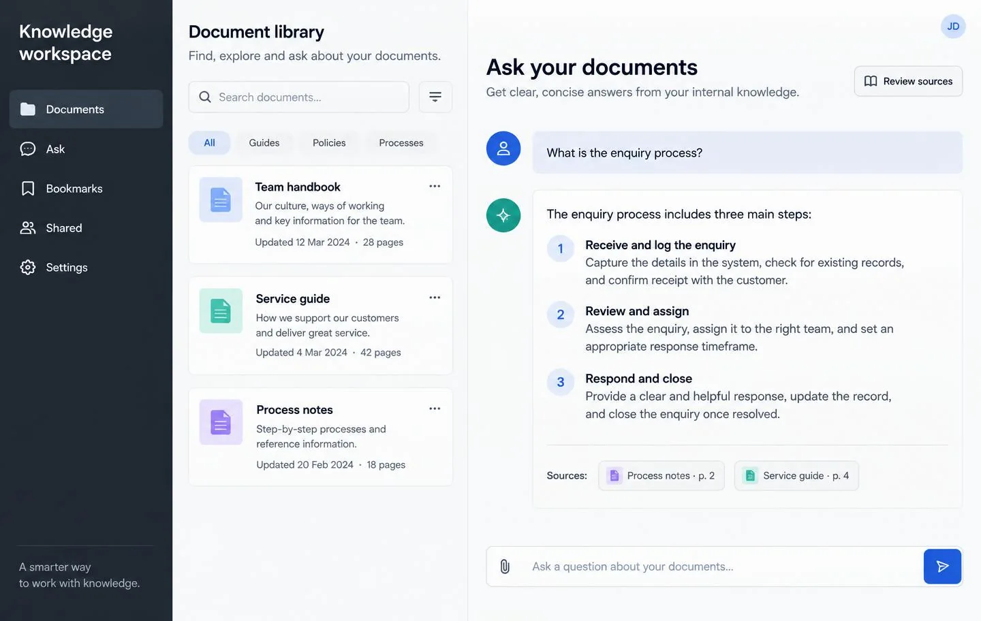Open the document filter options
This screenshot has width=981, height=621.
tap(435, 97)
